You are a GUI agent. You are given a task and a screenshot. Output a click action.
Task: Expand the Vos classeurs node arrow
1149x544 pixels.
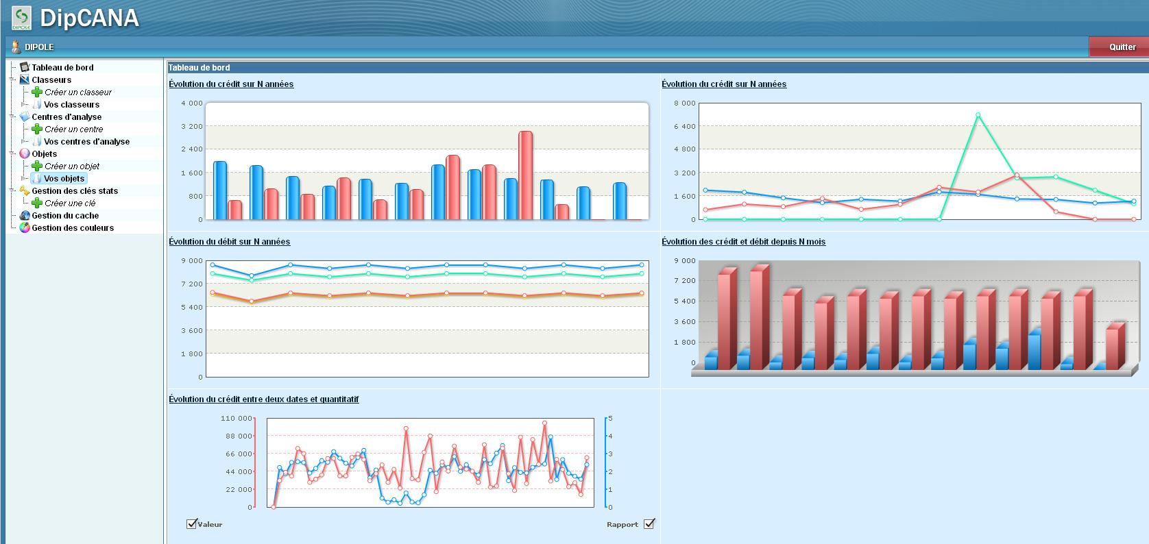pos(25,104)
